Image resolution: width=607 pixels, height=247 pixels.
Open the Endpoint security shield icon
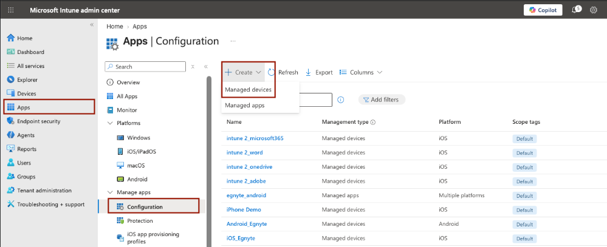[11, 121]
